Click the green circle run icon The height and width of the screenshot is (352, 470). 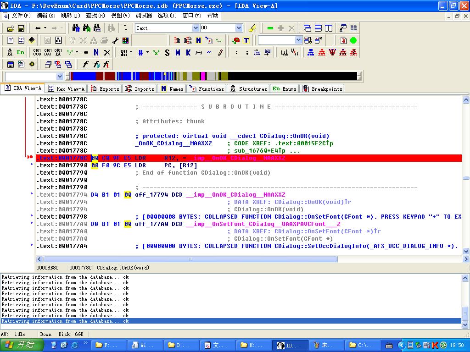pos(353,40)
